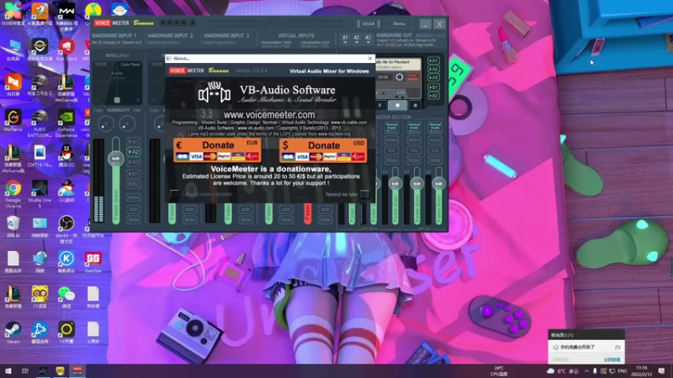Toggle A3 routing on Hardware Input 1 strip
The width and height of the screenshot is (673, 378).
(134, 162)
